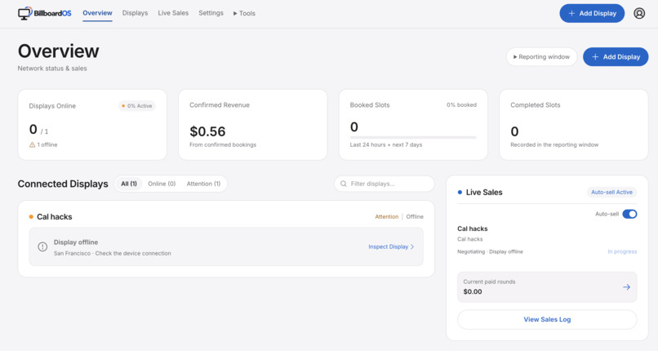Viewport: 658px width, 351px height.
Task: Click the Completed Slots card heading
Action: tap(535, 105)
